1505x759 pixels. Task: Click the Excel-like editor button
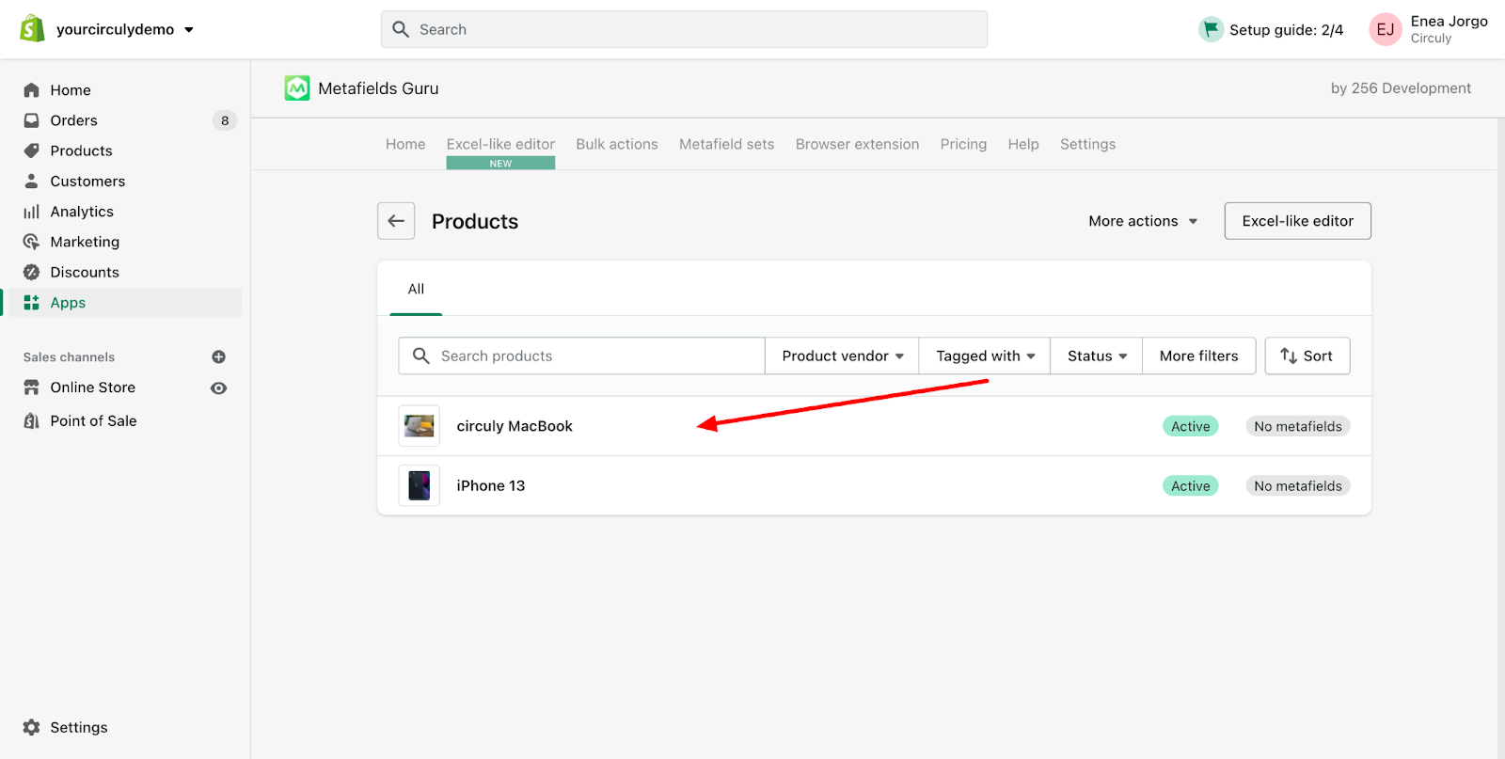click(x=1297, y=221)
